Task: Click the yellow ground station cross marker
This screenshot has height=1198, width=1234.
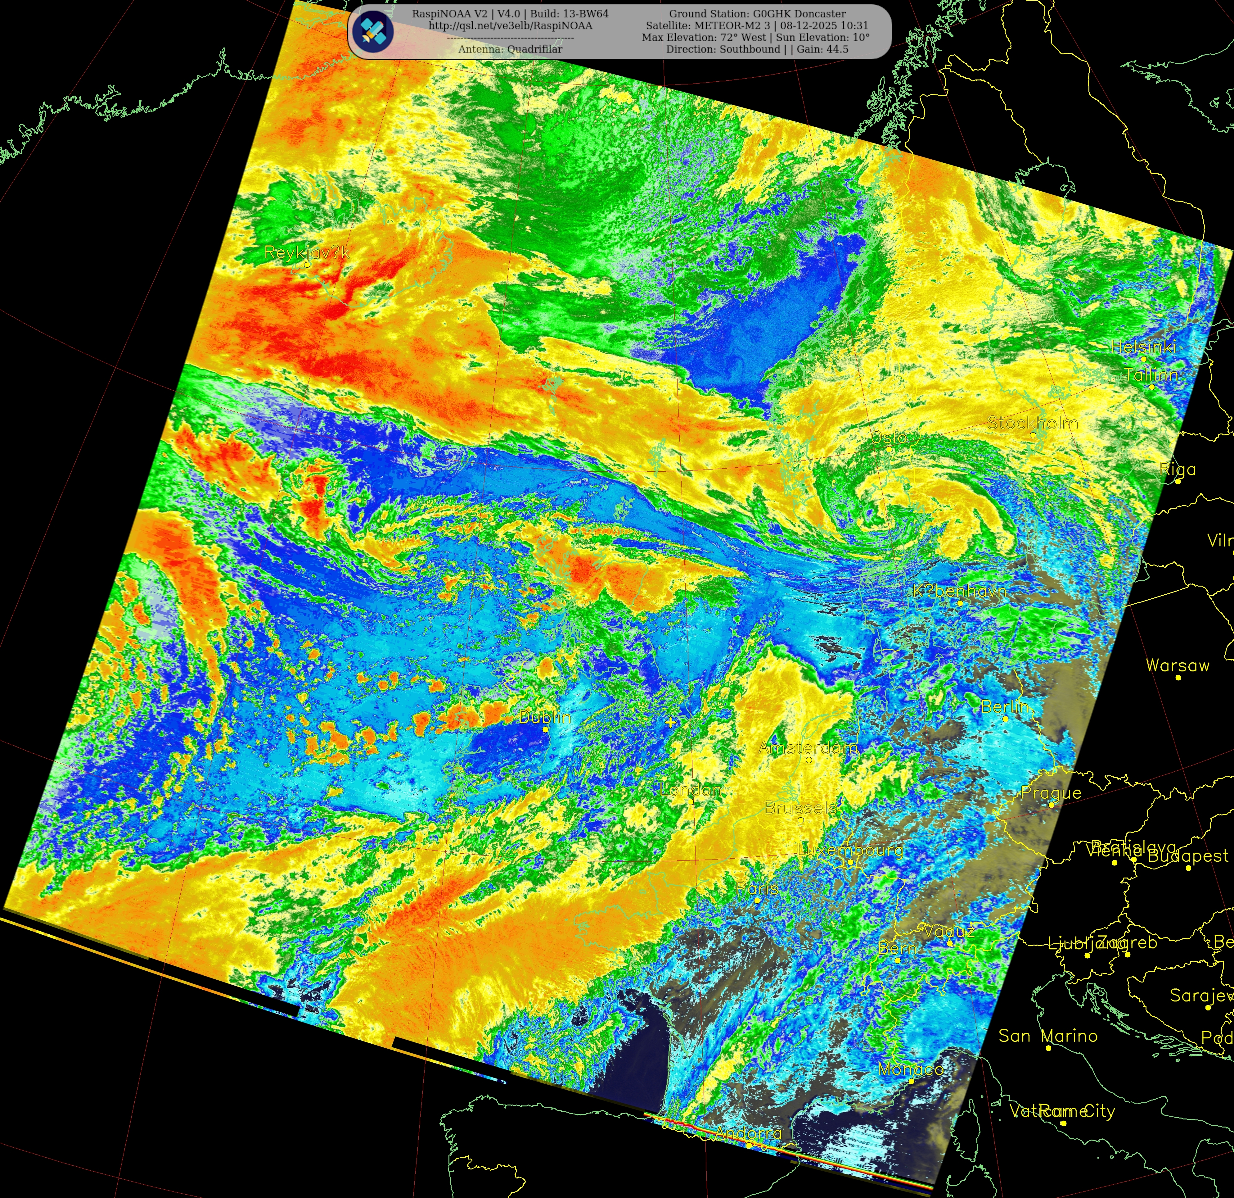Action: (671, 722)
